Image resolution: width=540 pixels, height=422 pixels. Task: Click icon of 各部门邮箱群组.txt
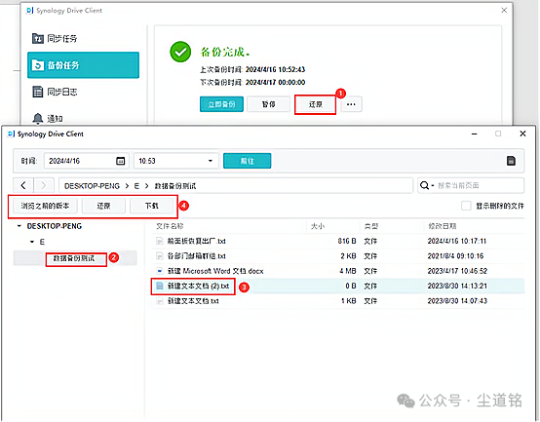pyautogui.click(x=159, y=256)
